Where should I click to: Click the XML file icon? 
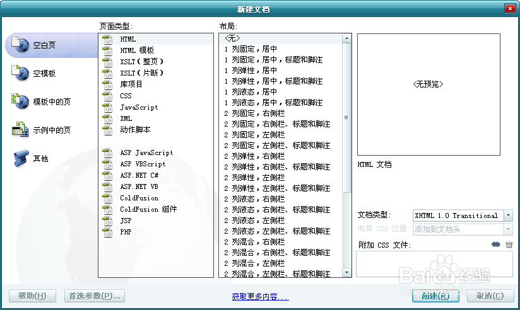click(107, 119)
